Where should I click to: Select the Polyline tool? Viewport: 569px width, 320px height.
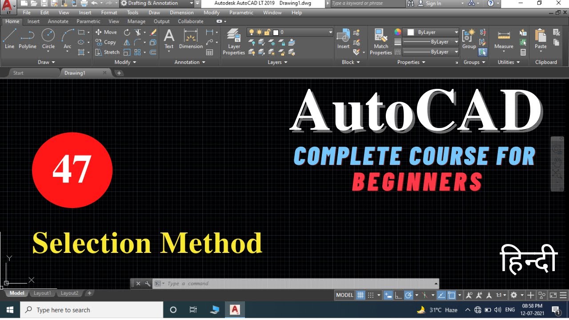pyautogui.click(x=28, y=38)
